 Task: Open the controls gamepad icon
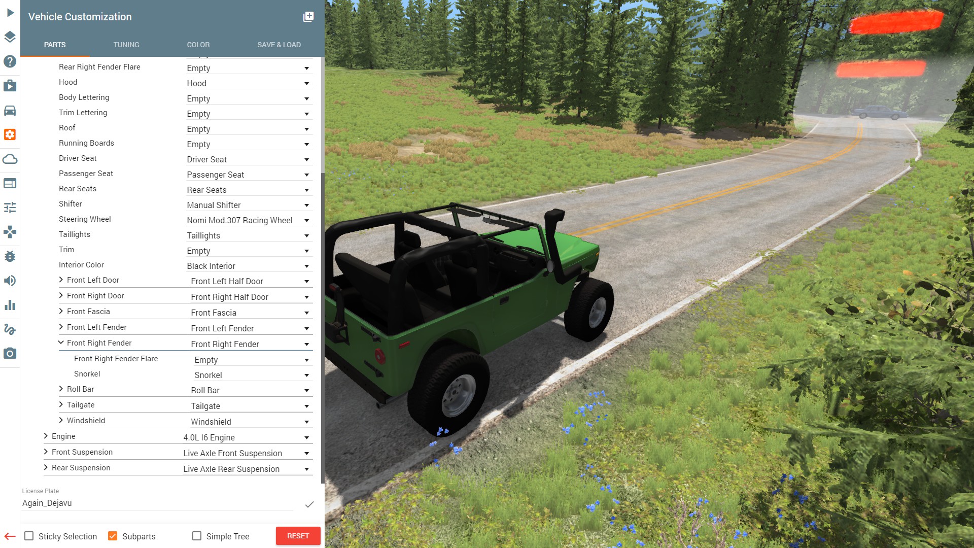[10, 232]
